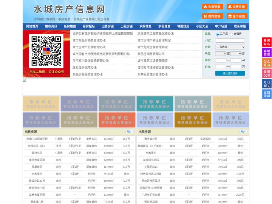This screenshot has width=272, height=204.
Task: Select the 出租房 radio button
Action: 231,34
